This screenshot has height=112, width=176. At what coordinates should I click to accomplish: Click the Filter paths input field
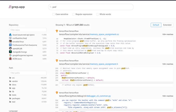pyautogui.click(x=28, y=73)
